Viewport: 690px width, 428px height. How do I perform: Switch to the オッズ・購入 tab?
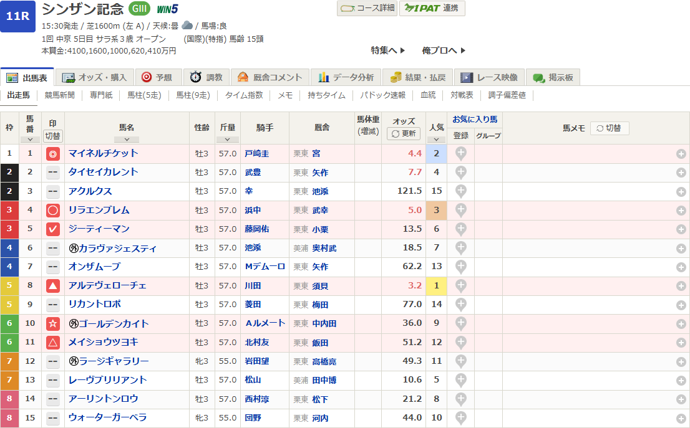[95, 77]
